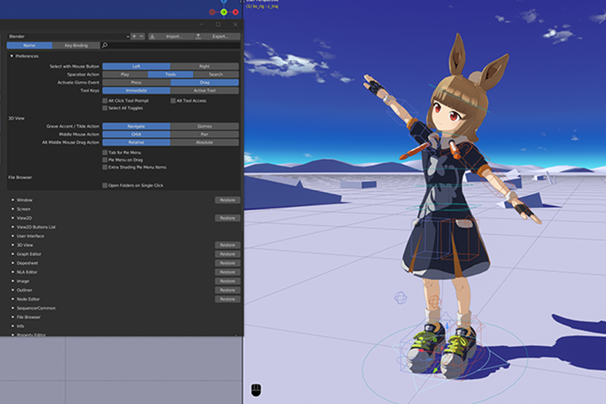Expand the View2D Buttons List category
The image size is (606, 404).
point(13,227)
